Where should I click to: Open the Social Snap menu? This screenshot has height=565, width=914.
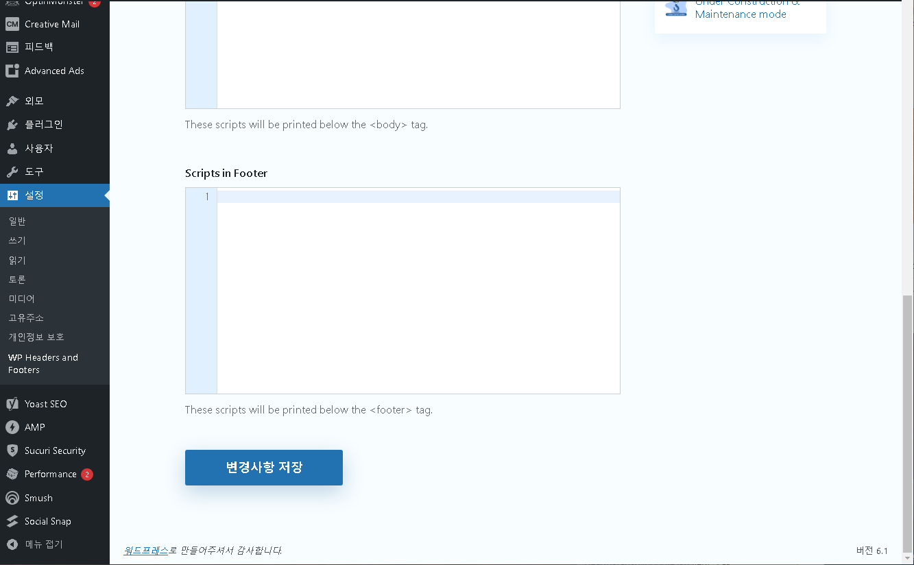point(55,521)
